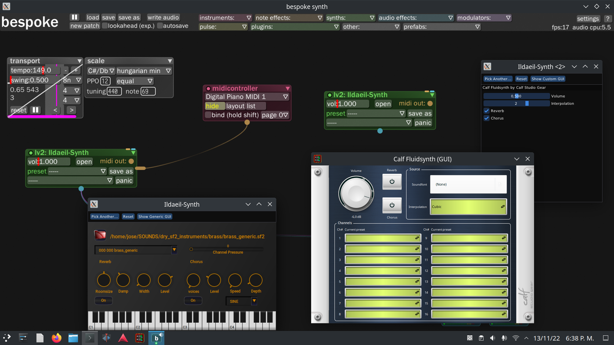The image size is (614, 345).
Task: Launch Firefox from the taskbar
Action: click(56, 338)
